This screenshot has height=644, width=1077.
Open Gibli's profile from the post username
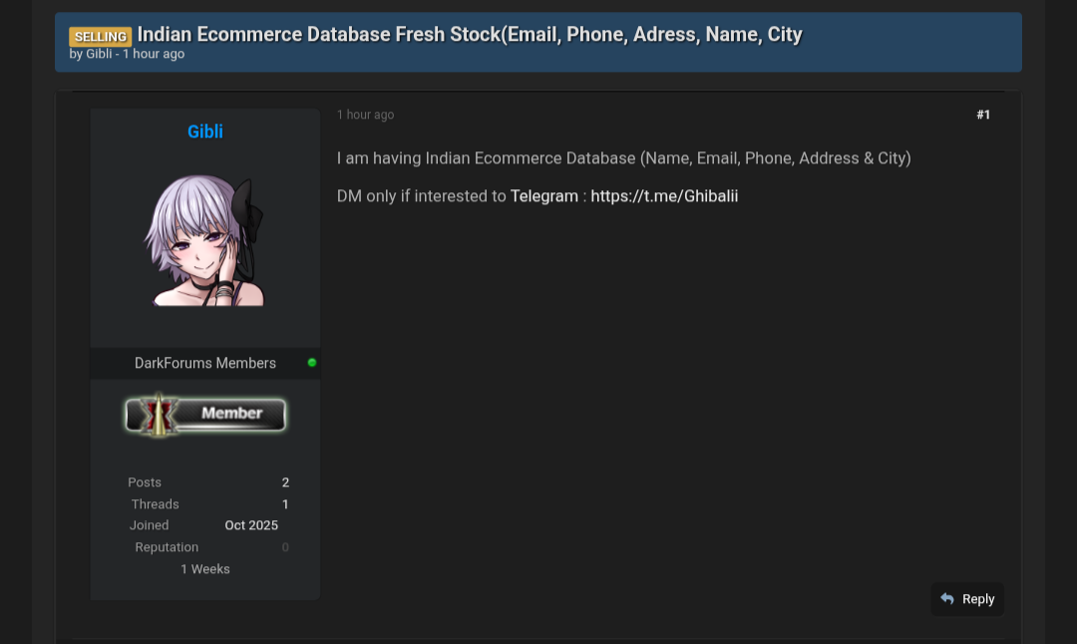coord(205,132)
